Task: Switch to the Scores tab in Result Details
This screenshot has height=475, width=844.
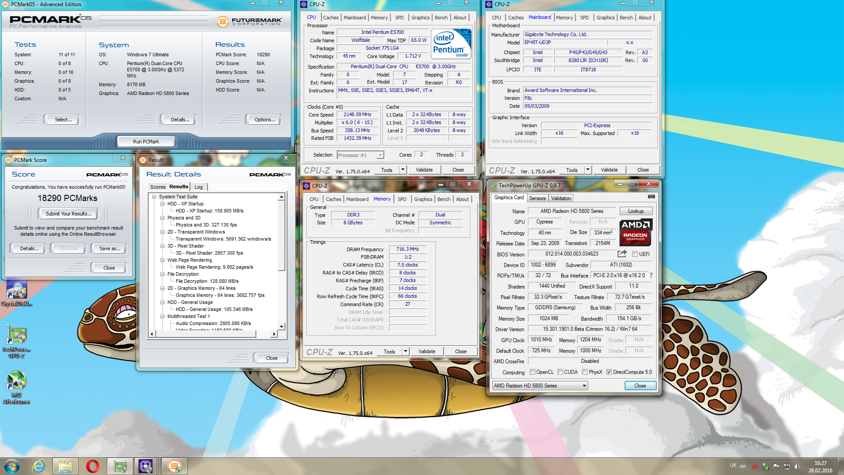Action: 158,187
